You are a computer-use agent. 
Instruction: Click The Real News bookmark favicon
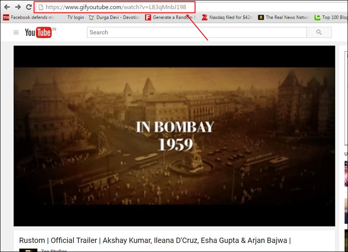261,17
